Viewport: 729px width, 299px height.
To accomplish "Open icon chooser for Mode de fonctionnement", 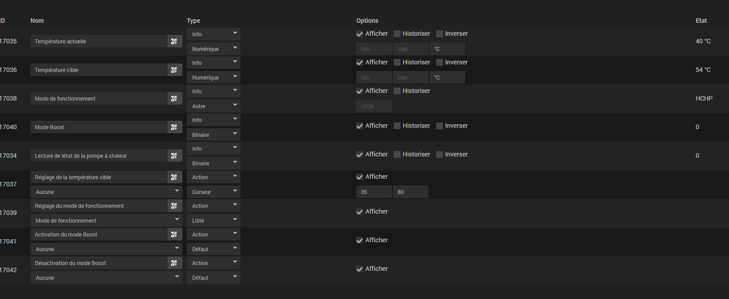I will (x=174, y=98).
